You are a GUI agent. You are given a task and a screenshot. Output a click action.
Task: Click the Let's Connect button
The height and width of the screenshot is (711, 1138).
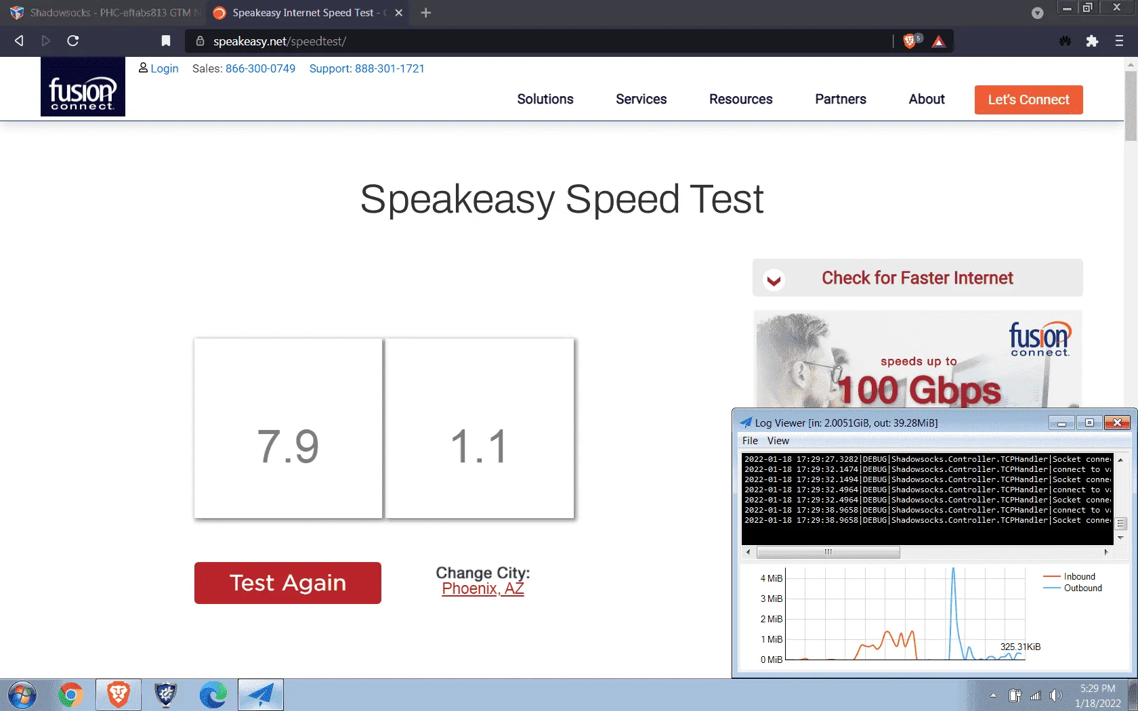pyautogui.click(x=1028, y=100)
